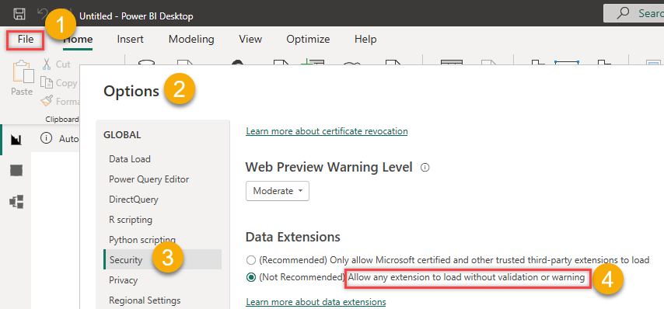Open the File menu

(x=26, y=40)
